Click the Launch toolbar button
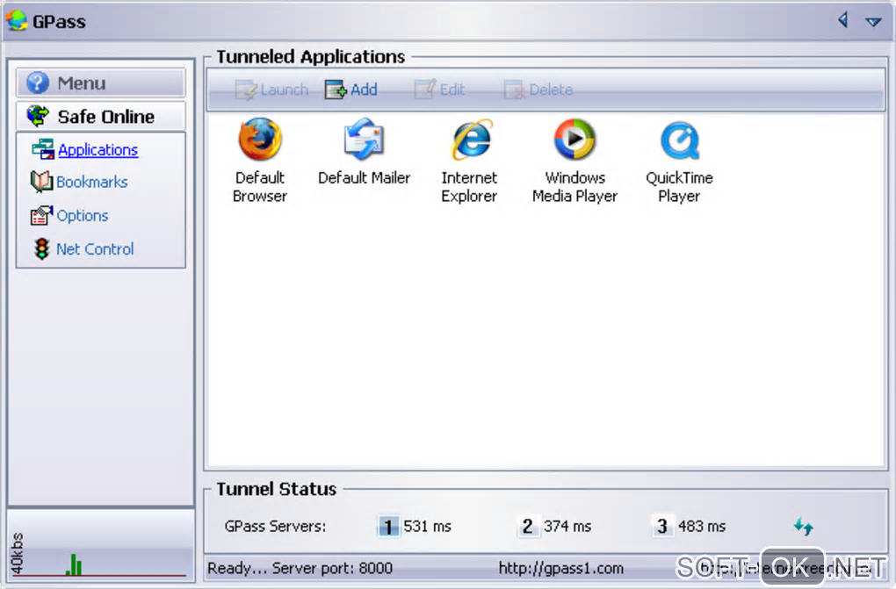Viewport: 896px width, 589px height. [x=271, y=90]
